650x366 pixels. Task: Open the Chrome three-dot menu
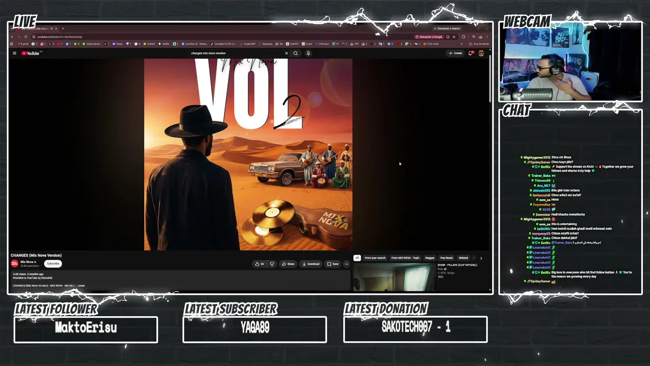pos(487,37)
